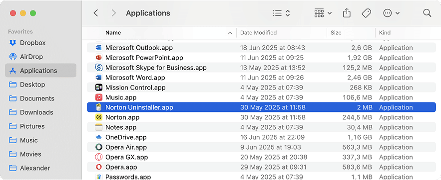The height and width of the screenshot is (180, 441).
Task: Select Norton.app file name
Action: point(122,117)
